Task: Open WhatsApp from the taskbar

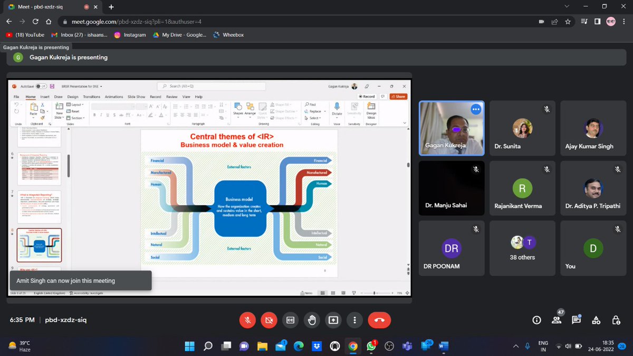Action: (x=371, y=347)
